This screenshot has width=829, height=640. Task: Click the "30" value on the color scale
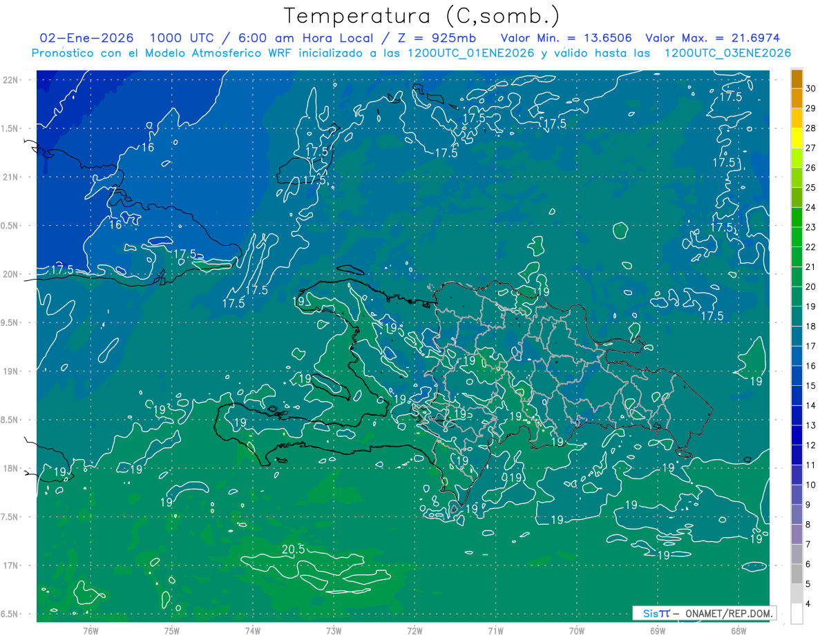811,88
